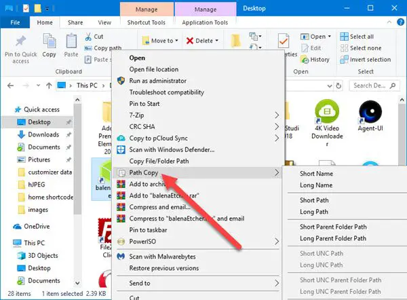Click the Copy ribbon icon

pyautogui.click(x=49, y=41)
